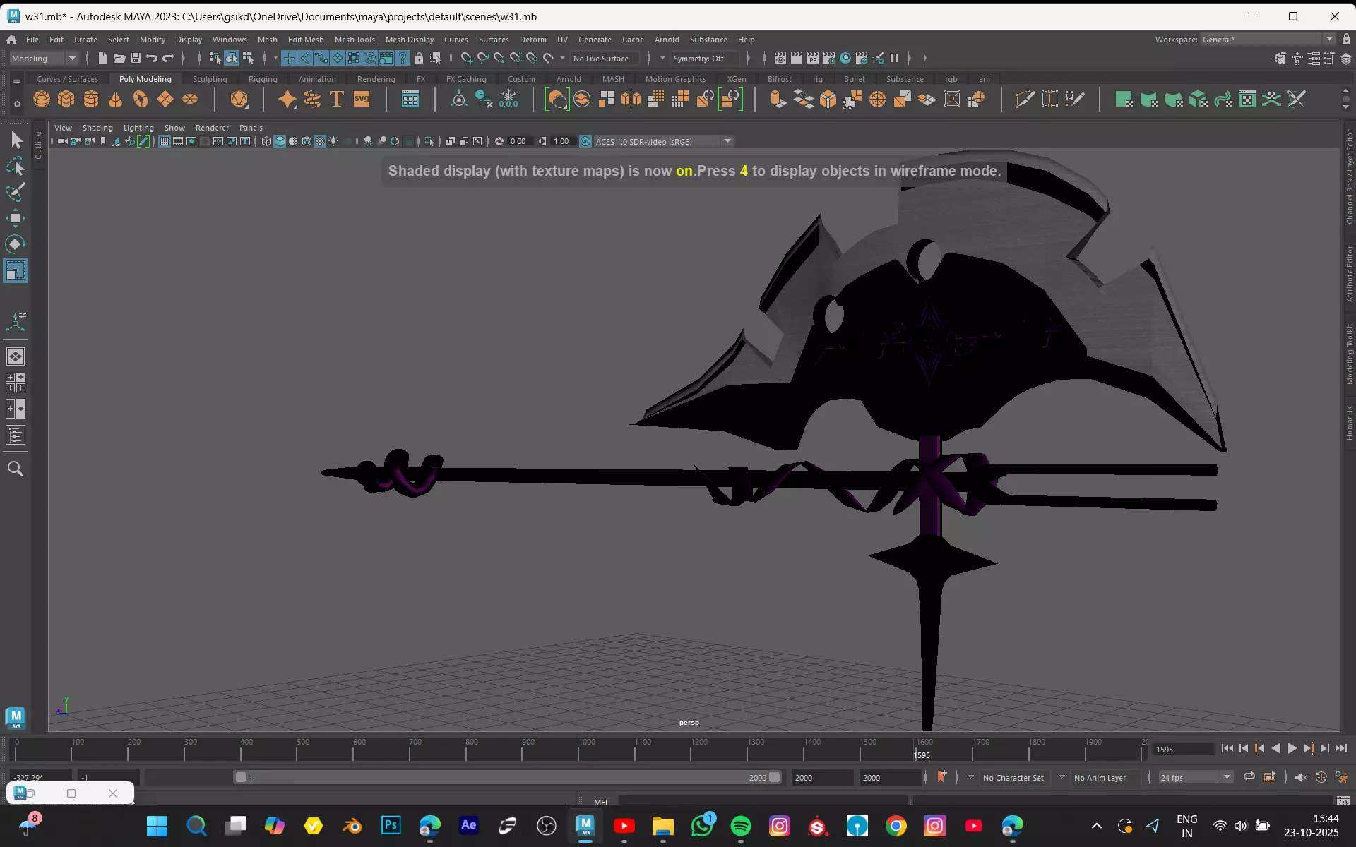Create a Polygon Cube from the shelf

(66, 100)
